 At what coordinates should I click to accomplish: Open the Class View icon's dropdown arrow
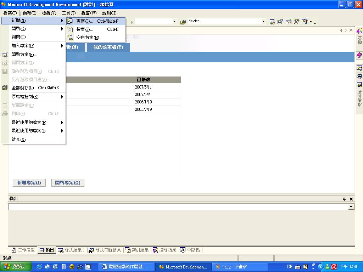pyautogui.click(x=311, y=22)
